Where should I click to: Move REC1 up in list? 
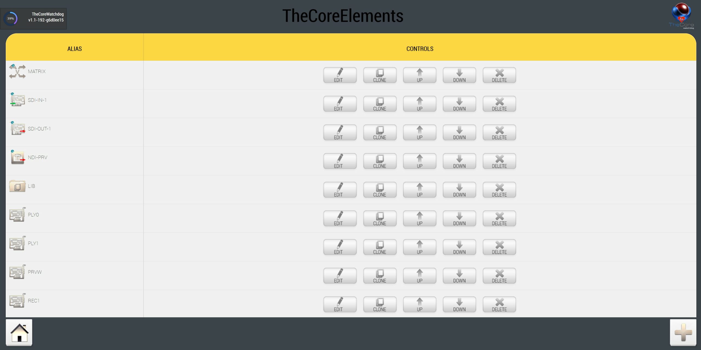tap(420, 305)
